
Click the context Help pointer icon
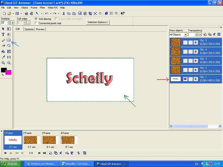pos(123,13)
